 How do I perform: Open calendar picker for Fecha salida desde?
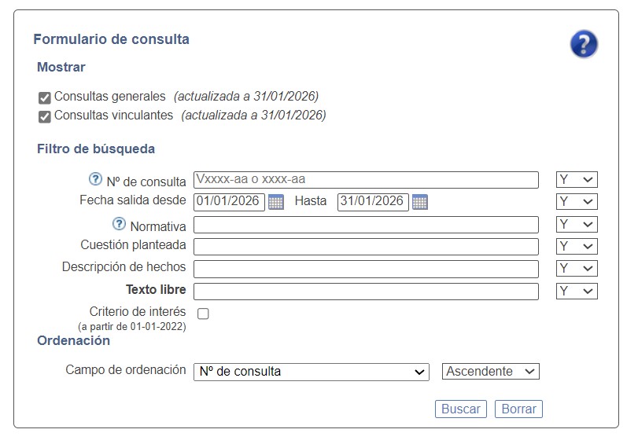tap(275, 202)
